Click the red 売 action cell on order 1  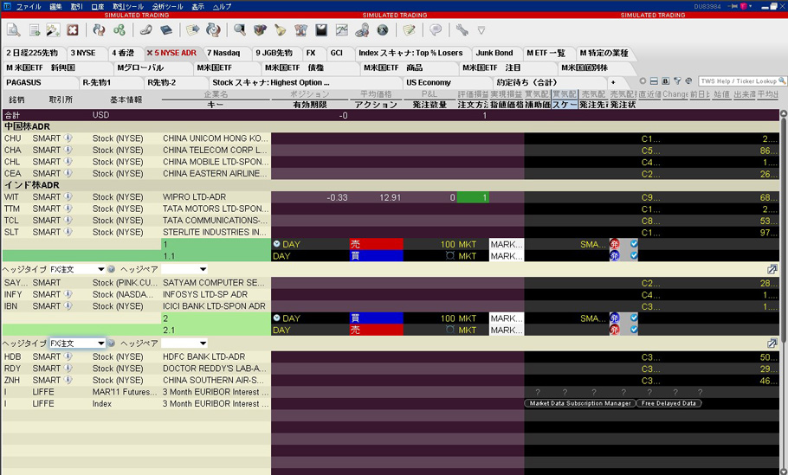point(376,244)
